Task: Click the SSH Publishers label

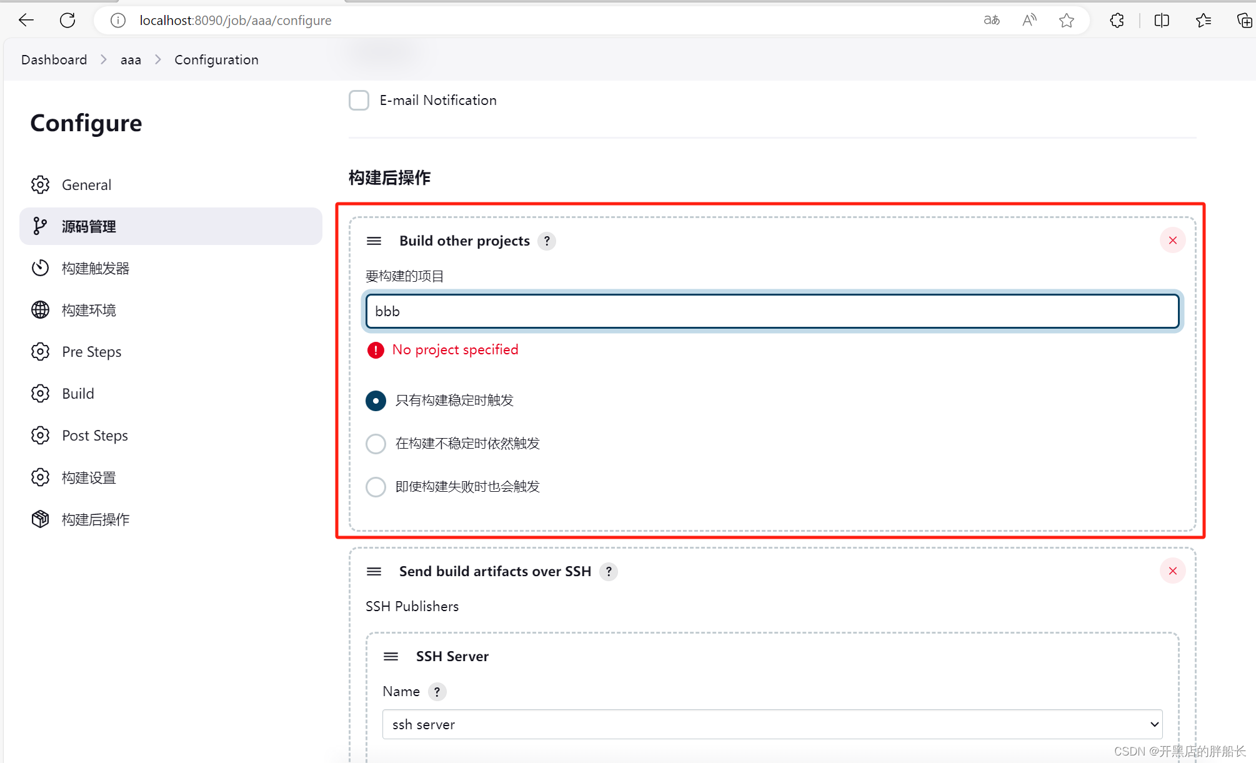Action: 412,607
